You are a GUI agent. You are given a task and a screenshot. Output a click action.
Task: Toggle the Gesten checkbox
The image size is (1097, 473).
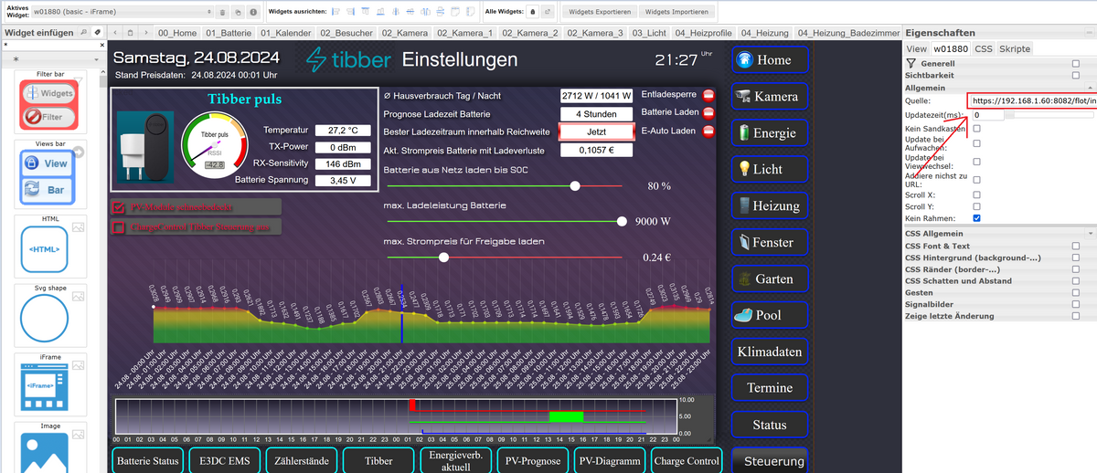coord(1075,293)
